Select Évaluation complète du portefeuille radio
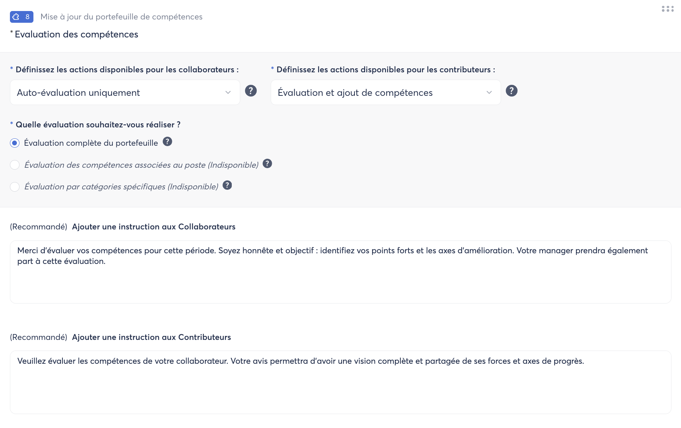 (x=15, y=143)
